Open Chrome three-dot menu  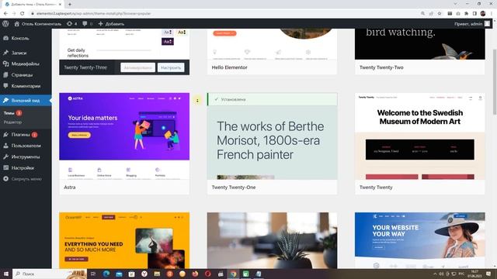point(492,14)
